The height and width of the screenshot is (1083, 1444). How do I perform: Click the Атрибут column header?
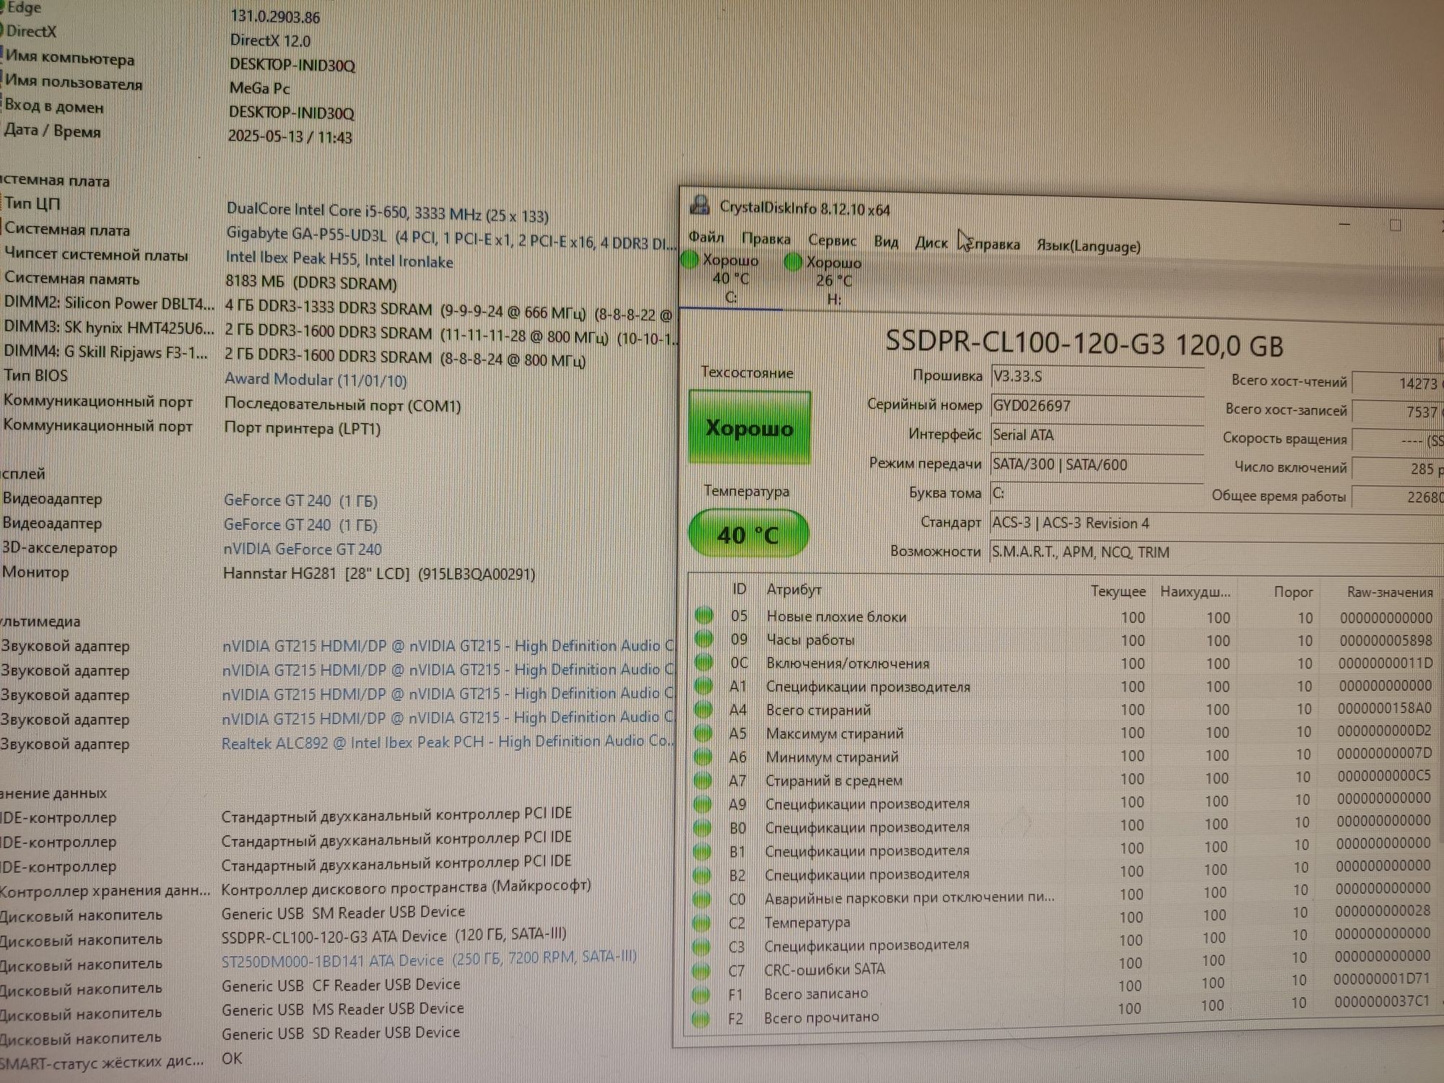click(x=794, y=589)
